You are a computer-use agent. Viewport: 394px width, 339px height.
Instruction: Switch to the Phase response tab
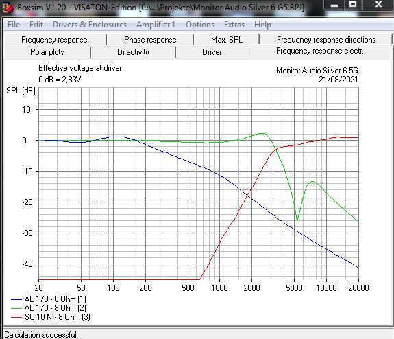pos(150,40)
